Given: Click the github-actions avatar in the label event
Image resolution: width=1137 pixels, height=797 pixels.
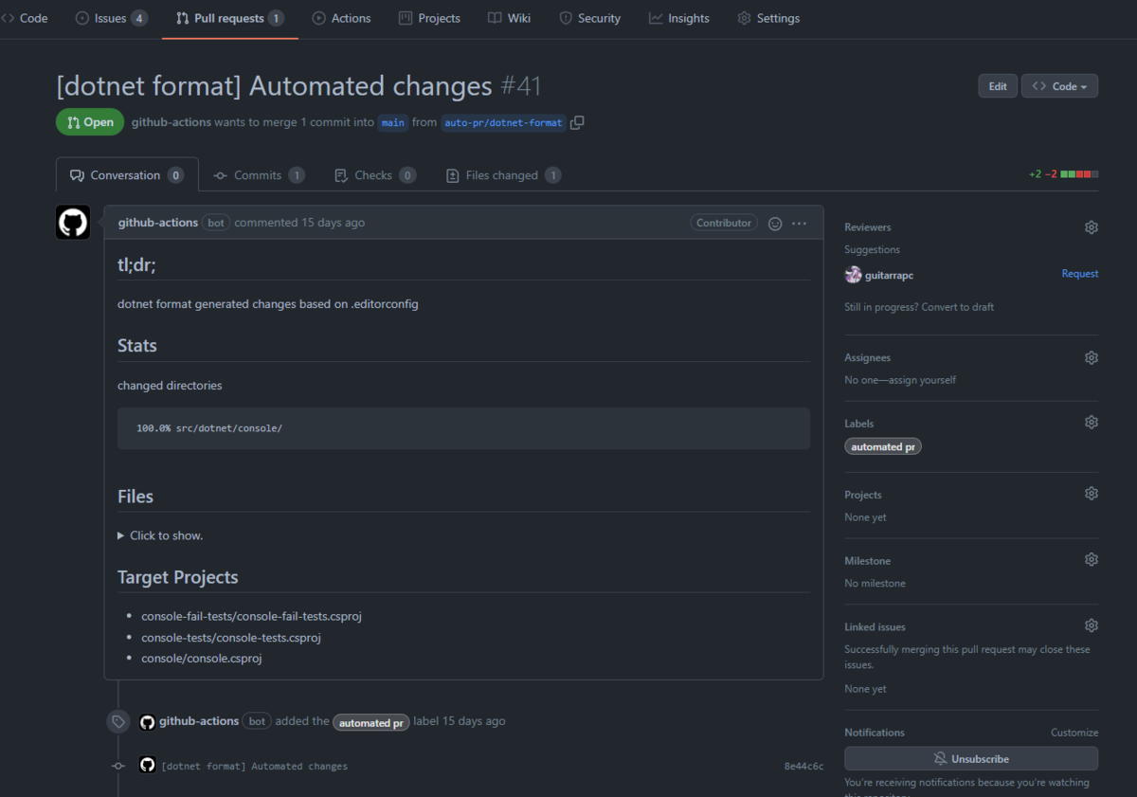Looking at the screenshot, I should [147, 722].
